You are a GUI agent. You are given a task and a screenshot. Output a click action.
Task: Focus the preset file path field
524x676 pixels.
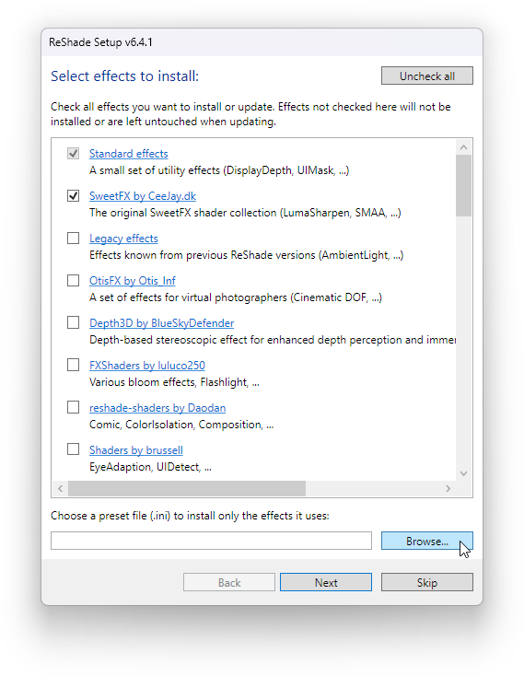211,541
